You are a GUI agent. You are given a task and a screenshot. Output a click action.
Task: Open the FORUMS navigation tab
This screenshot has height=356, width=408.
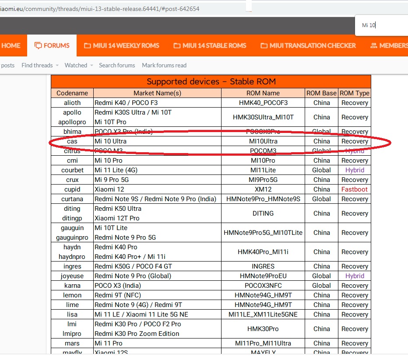point(52,45)
